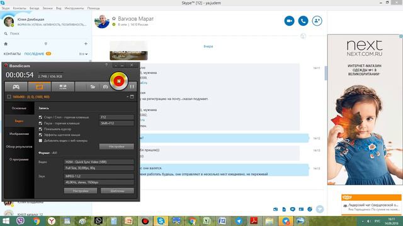Viewport: 403px width, 226px height.
Task: Open the Контакты menu
Action: [x=20, y=8]
